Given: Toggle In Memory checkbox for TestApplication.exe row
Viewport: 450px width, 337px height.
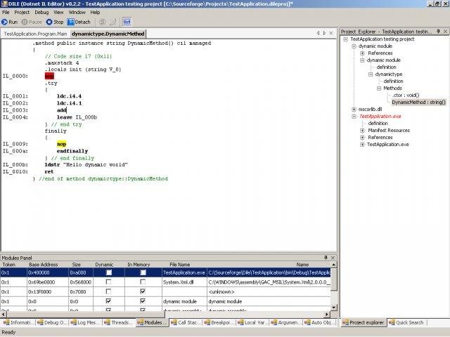Looking at the screenshot, I should coord(143,272).
